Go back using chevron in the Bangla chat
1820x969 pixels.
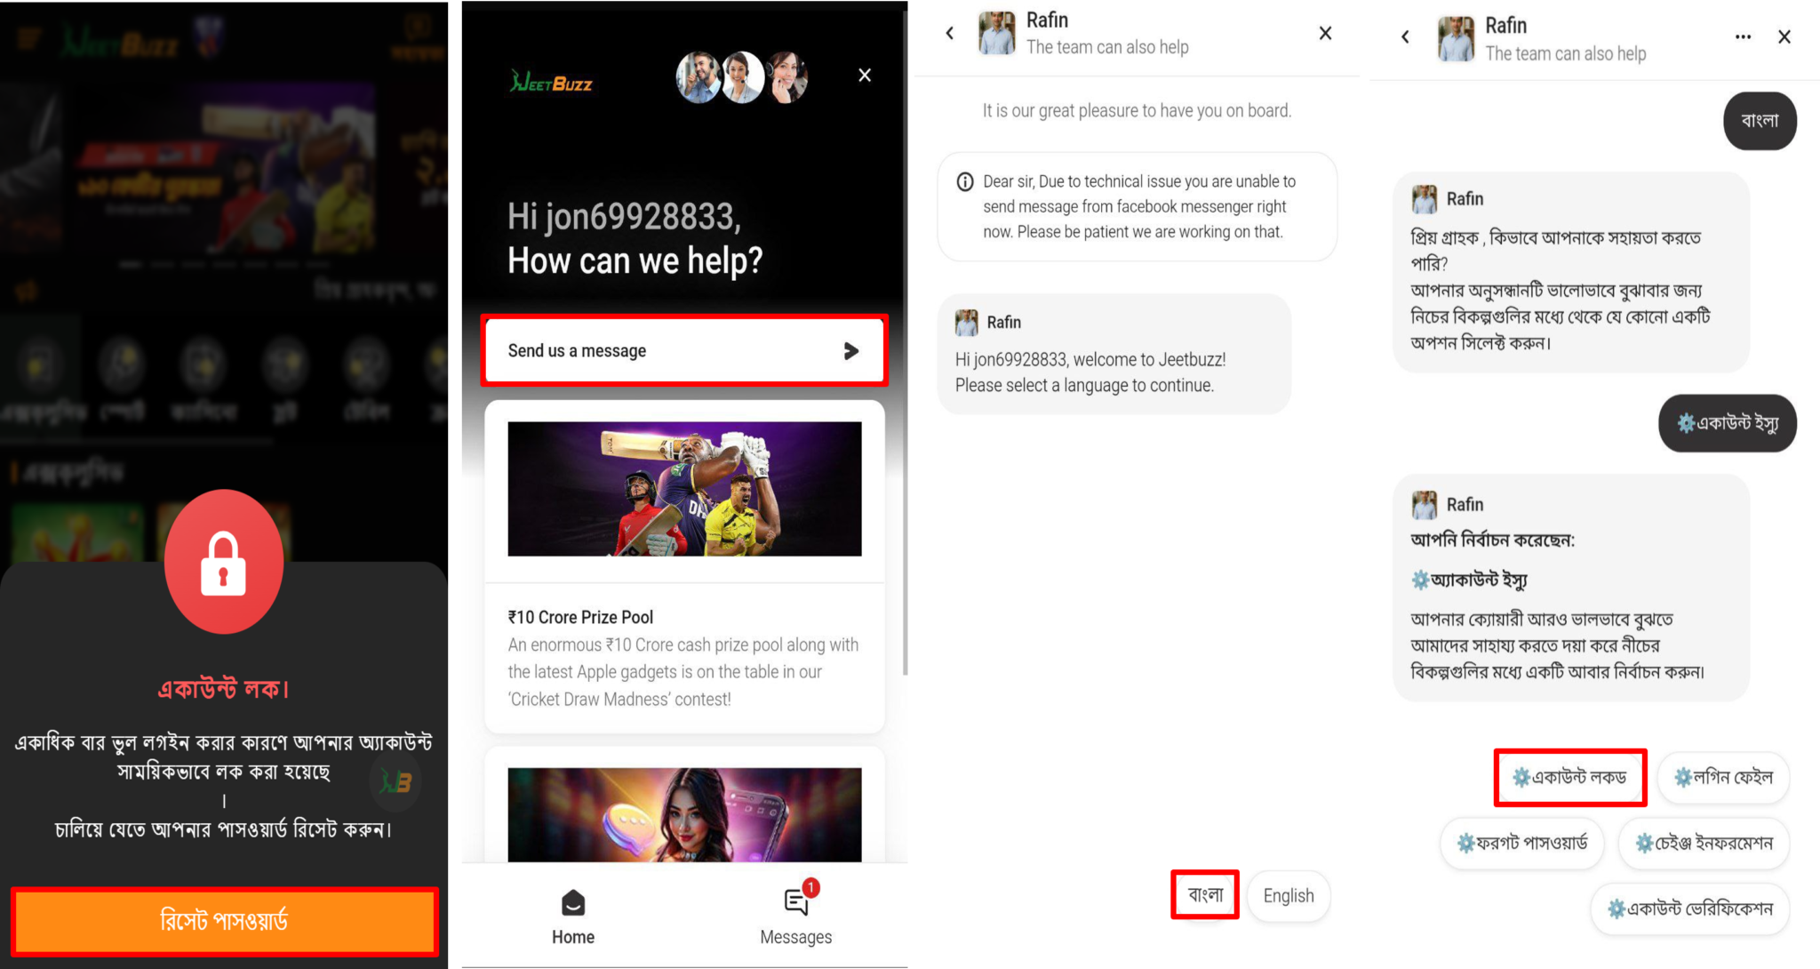(1405, 37)
